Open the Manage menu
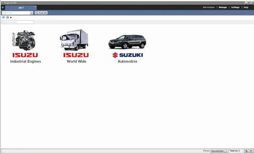This screenshot has height=154, width=254. click(x=223, y=8)
